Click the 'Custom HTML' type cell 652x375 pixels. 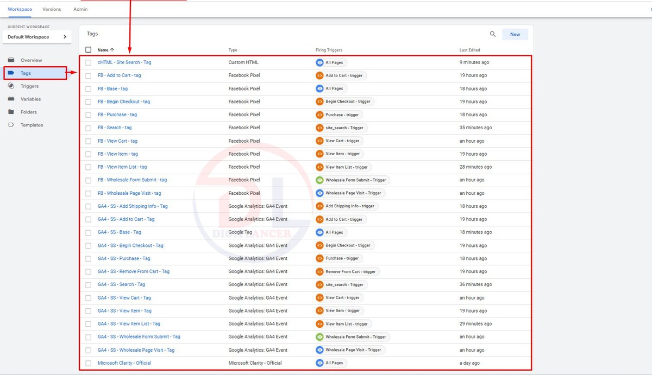(243, 62)
